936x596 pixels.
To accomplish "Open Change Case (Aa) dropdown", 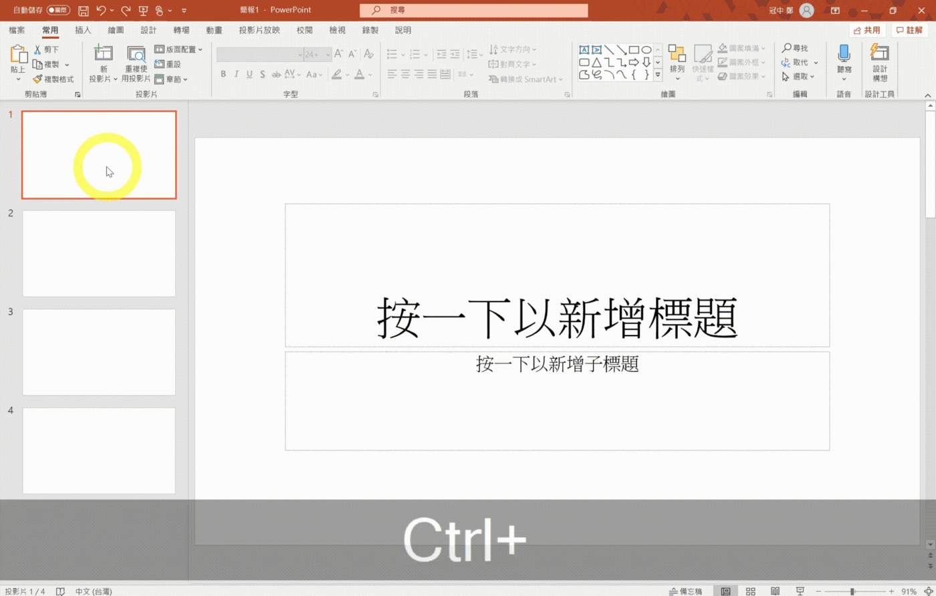I will coord(313,74).
